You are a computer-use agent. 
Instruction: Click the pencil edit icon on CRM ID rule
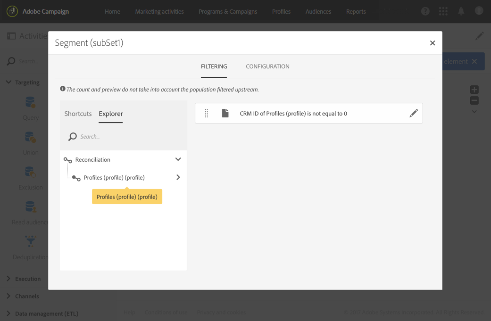413,113
